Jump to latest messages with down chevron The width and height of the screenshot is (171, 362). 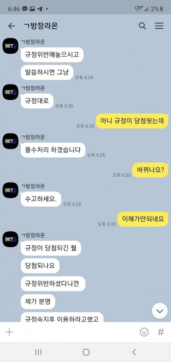[x=160, y=311]
